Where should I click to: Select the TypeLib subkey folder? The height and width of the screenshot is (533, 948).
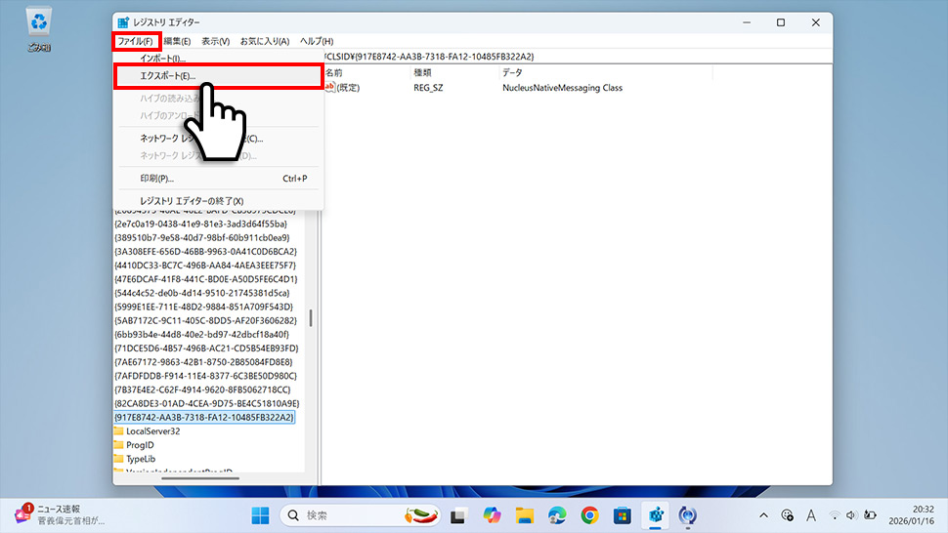pyautogui.click(x=143, y=458)
